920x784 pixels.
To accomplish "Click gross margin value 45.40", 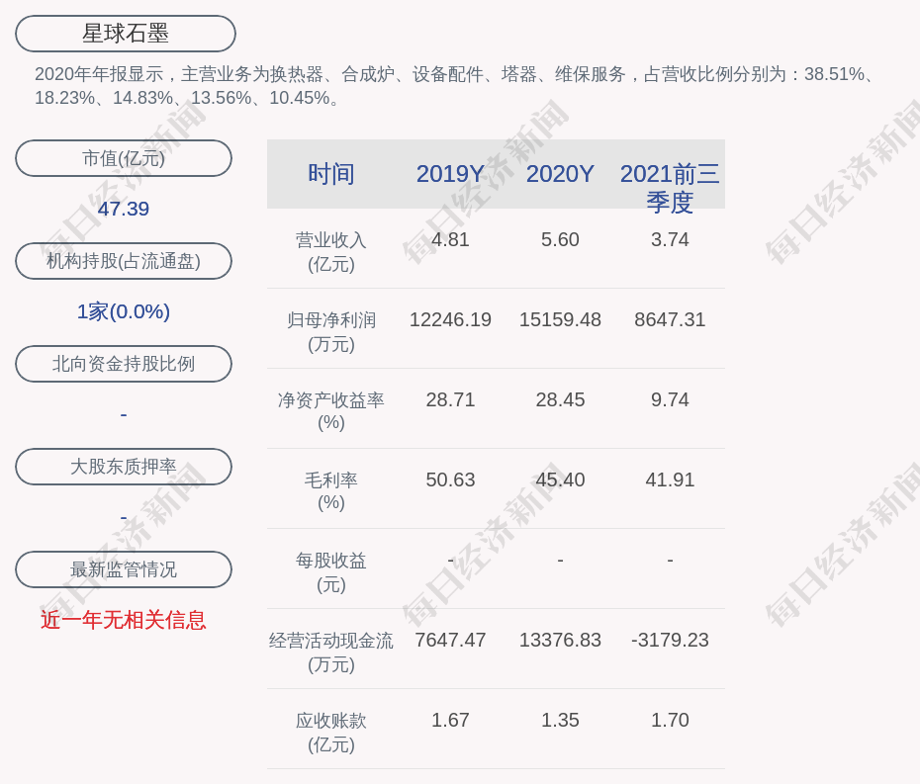I will (560, 479).
